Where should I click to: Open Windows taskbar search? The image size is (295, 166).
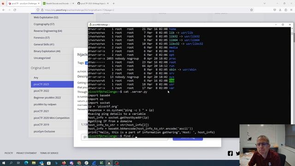coord(11,163)
